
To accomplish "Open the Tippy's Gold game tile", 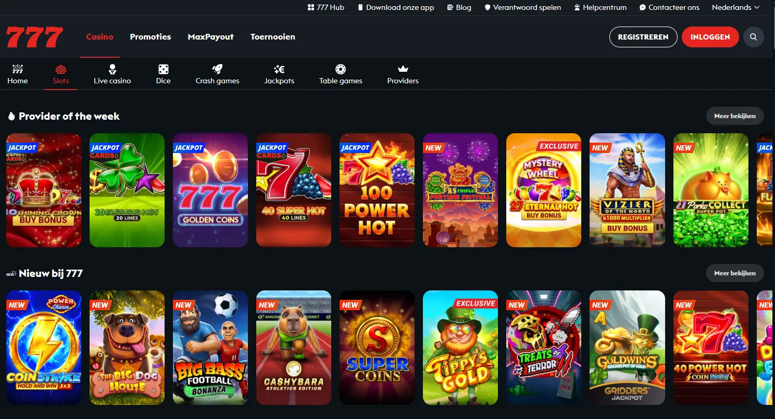I will point(460,348).
